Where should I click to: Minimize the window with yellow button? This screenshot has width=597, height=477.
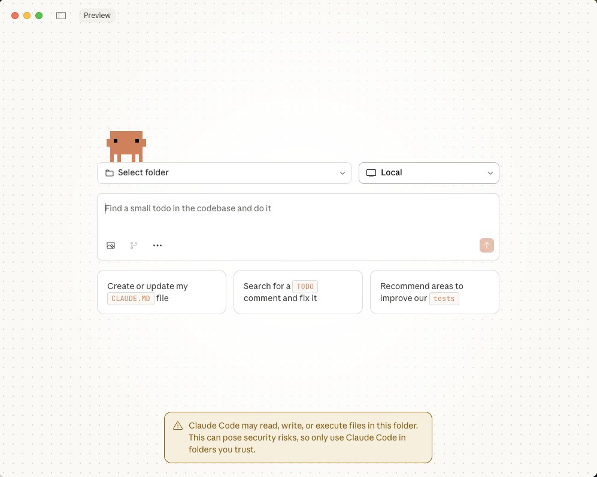click(x=27, y=16)
